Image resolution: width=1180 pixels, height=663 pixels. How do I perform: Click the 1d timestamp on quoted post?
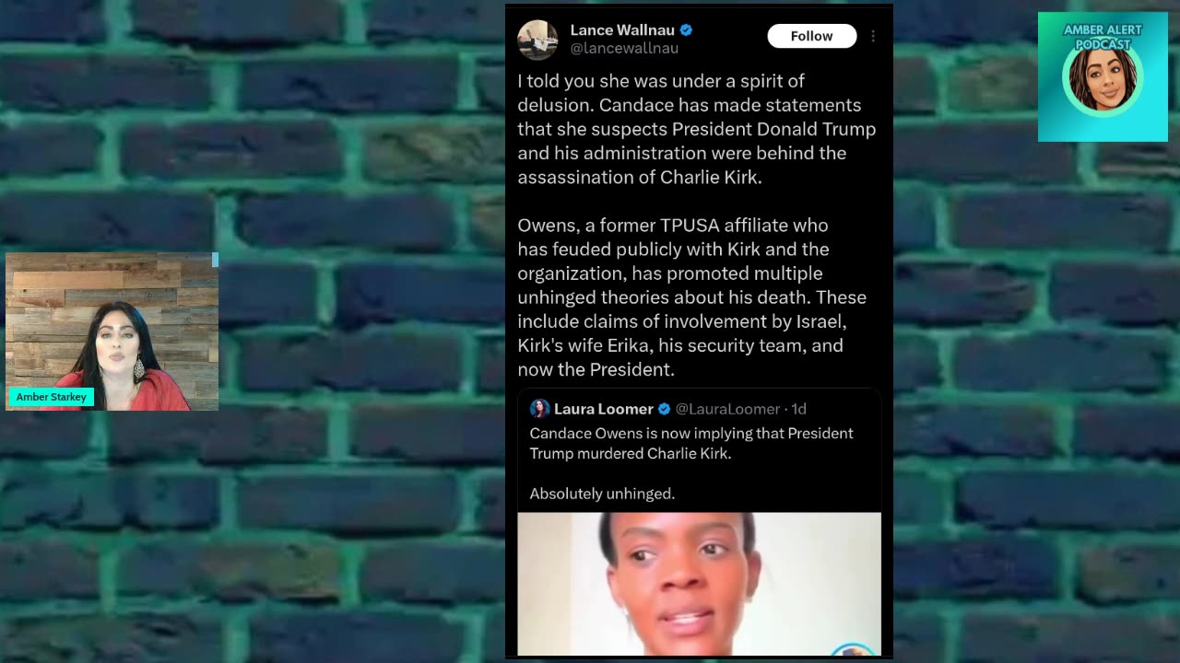[797, 409]
